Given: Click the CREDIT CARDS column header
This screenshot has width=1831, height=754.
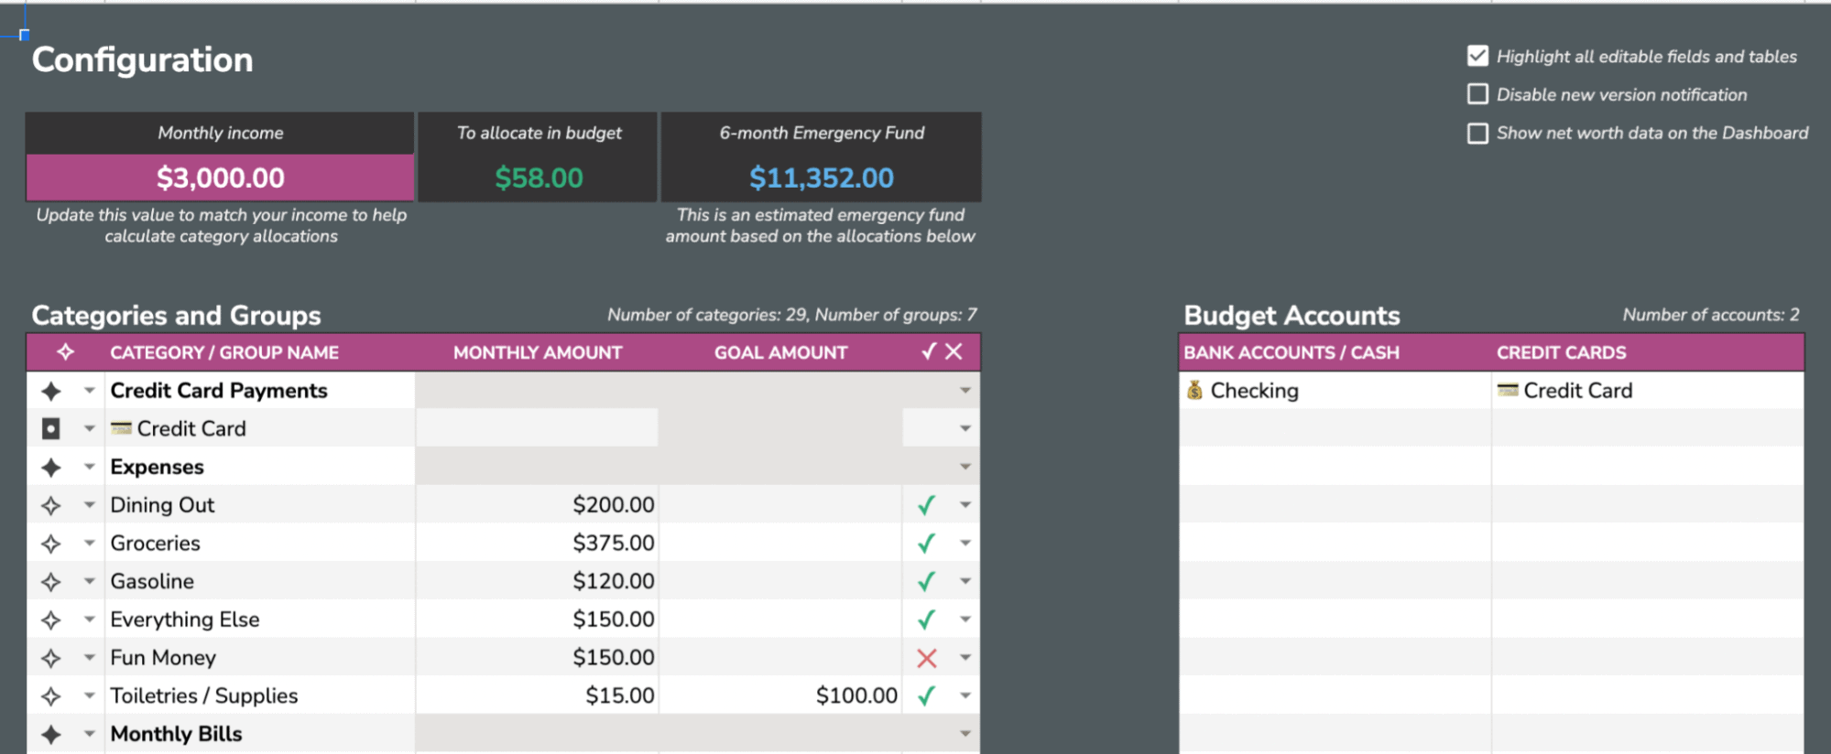Looking at the screenshot, I should point(1561,352).
